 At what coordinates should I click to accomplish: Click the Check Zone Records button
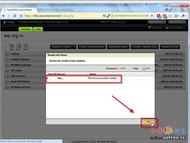coord(92,47)
